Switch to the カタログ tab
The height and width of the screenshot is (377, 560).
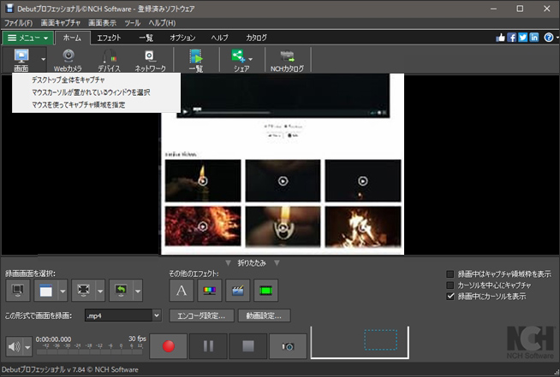pos(256,38)
